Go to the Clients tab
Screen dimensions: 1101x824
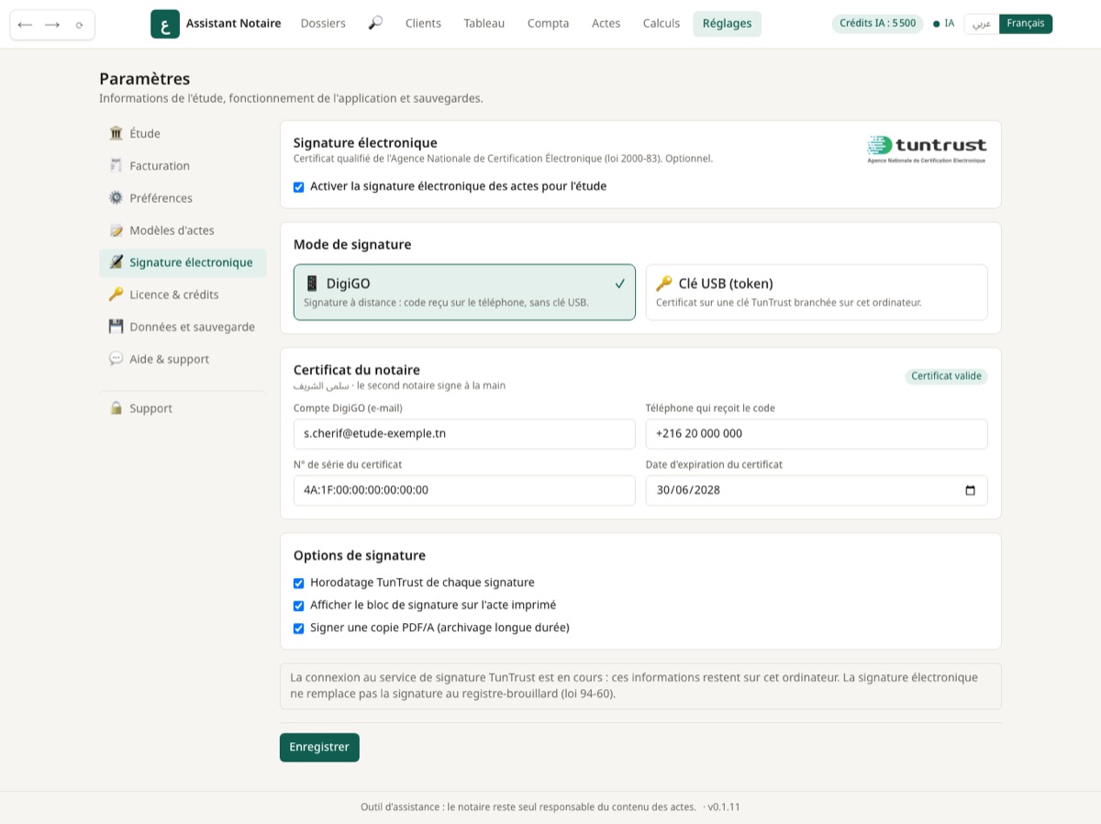tap(423, 24)
